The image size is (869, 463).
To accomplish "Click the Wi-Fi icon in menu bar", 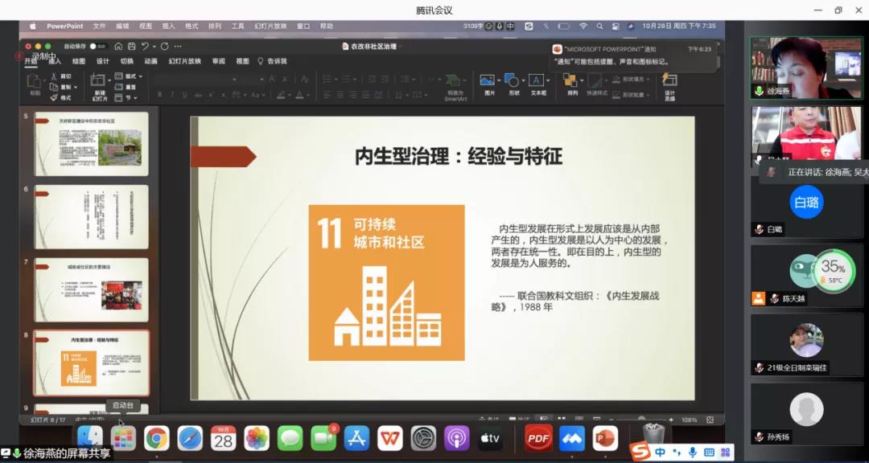I will point(583,26).
